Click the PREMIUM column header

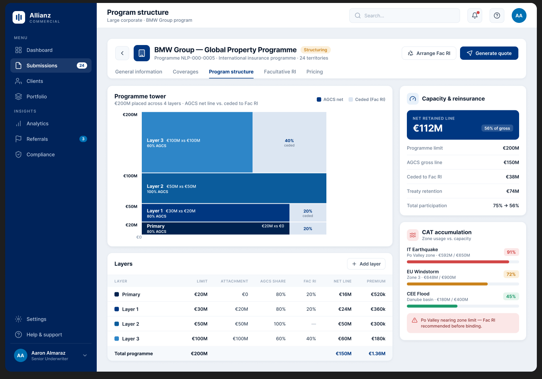[x=376, y=281]
